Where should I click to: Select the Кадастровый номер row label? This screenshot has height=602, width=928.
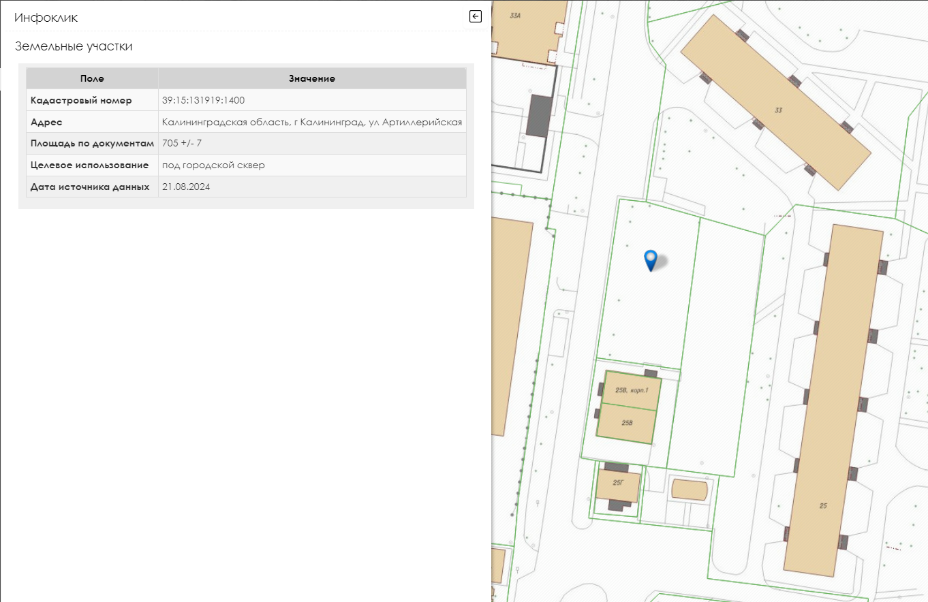(x=81, y=100)
